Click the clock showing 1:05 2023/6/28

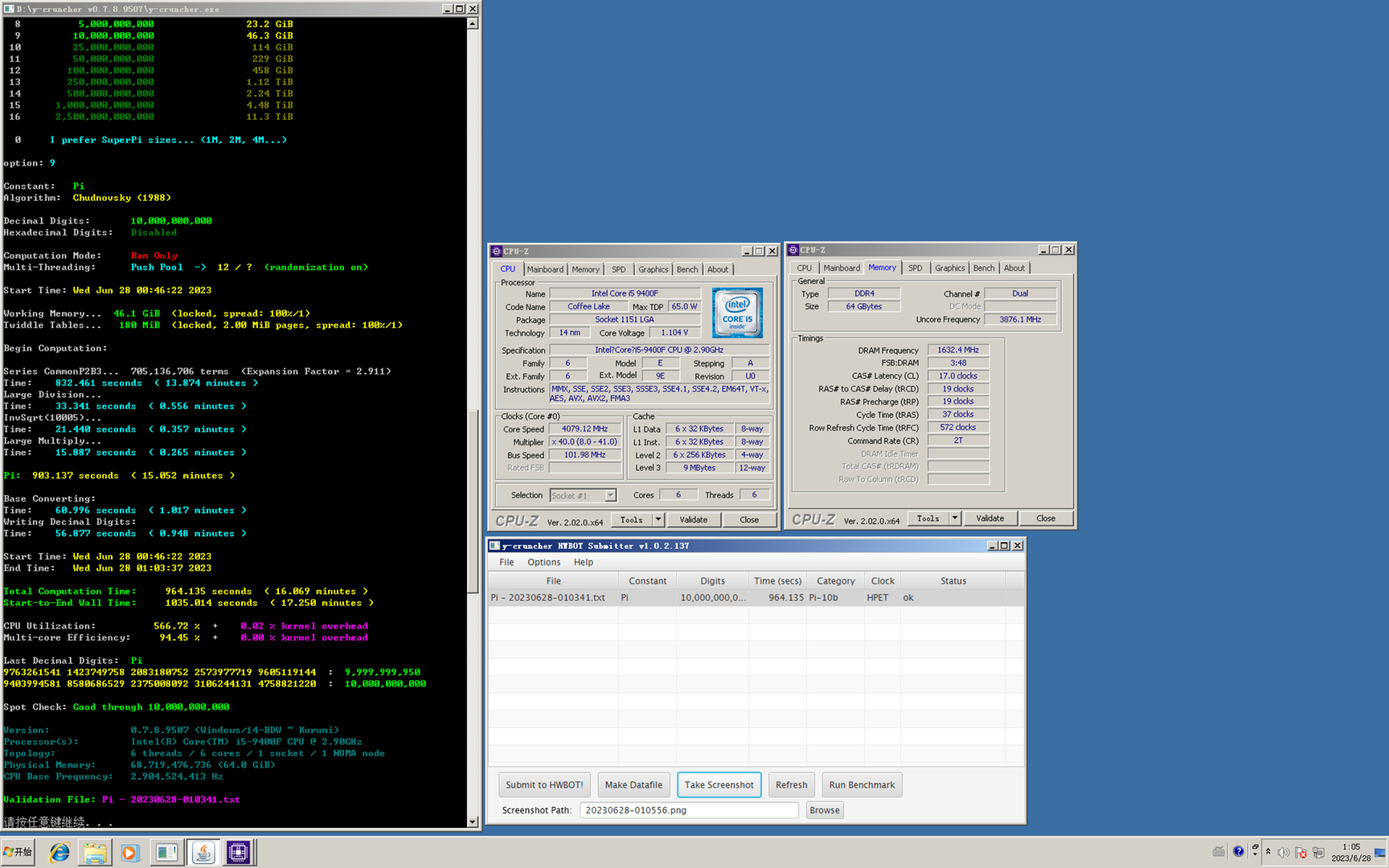coord(1351,852)
